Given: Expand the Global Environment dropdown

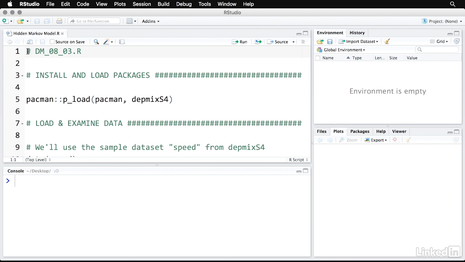Looking at the screenshot, I should (344, 50).
